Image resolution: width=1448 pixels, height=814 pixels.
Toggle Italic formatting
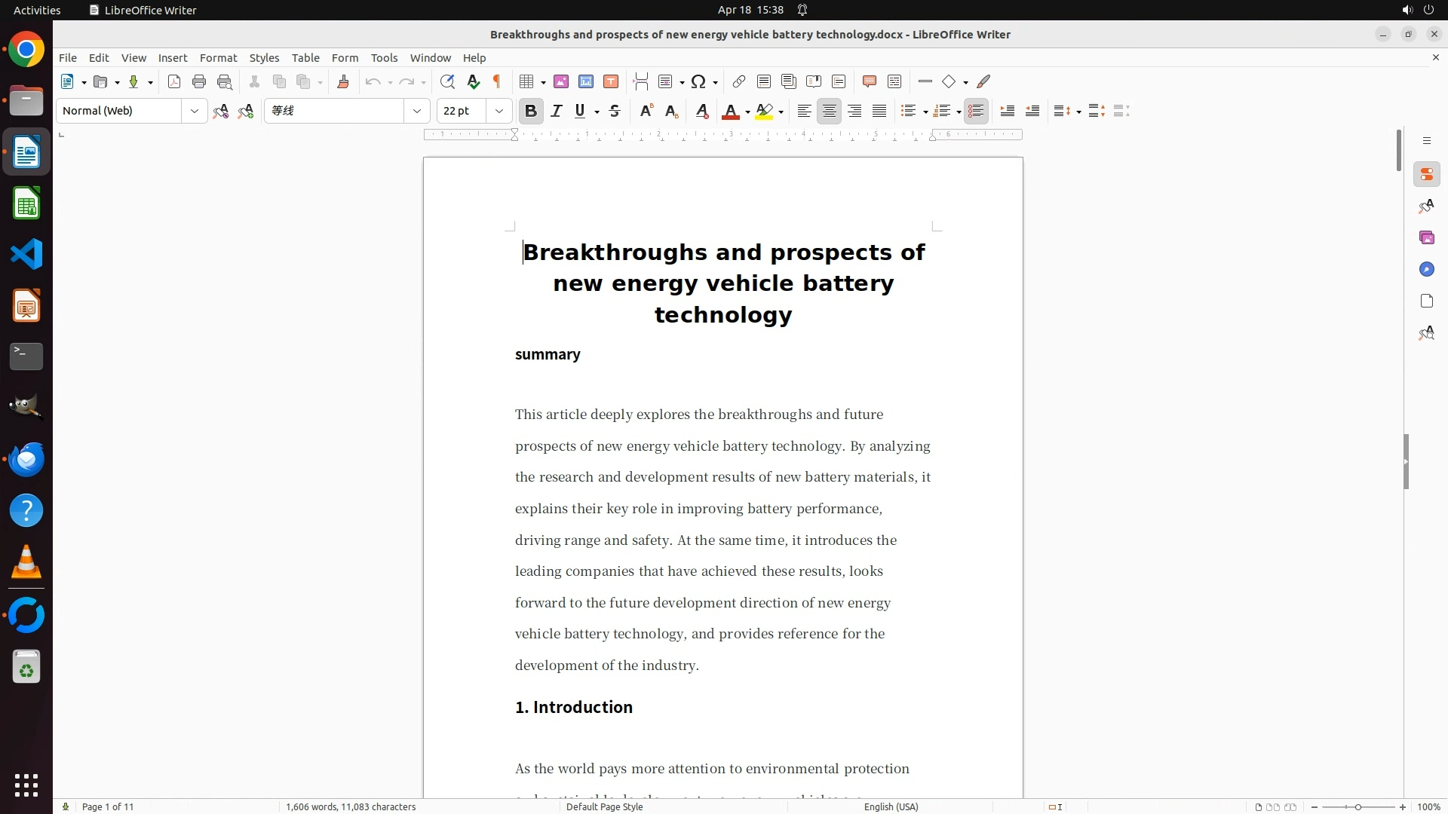click(557, 111)
